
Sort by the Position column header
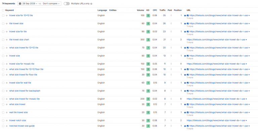pos(178,10)
